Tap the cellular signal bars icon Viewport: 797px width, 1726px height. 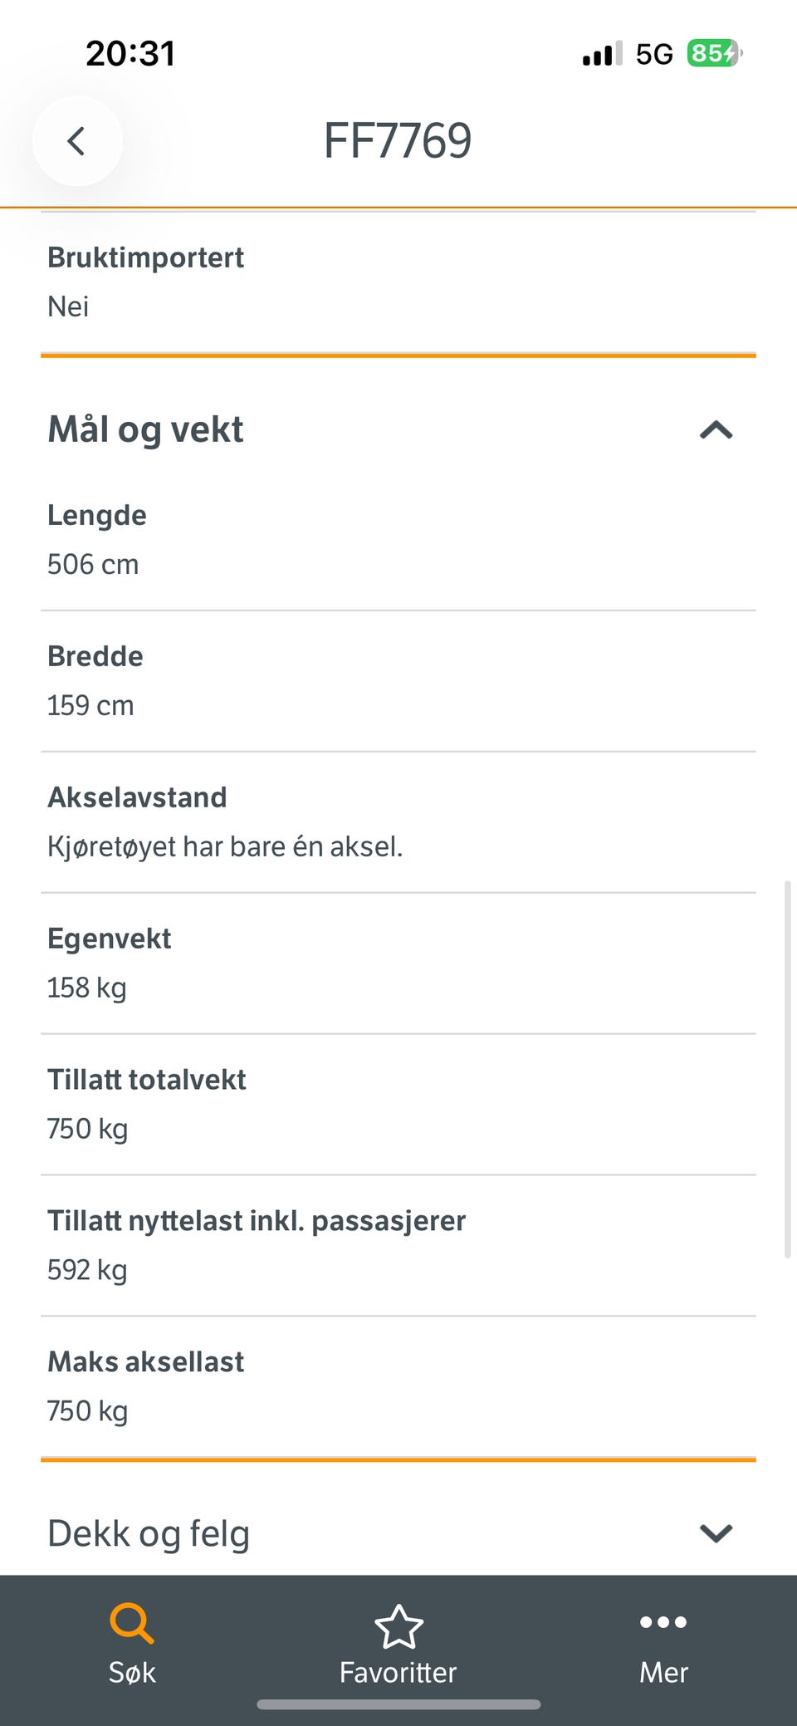(602, 54)
